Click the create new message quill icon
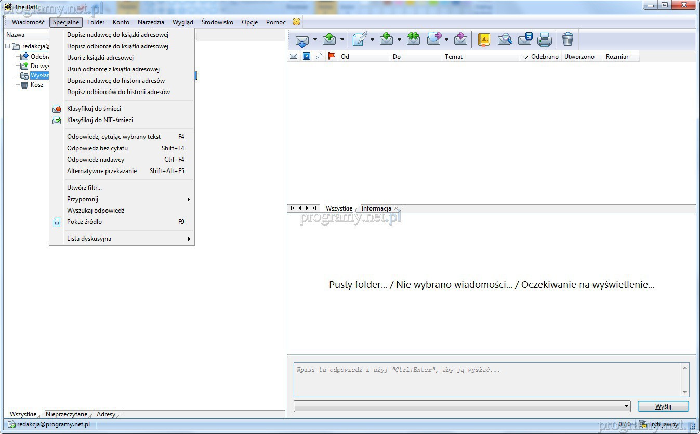Image resolution: width=700 pixels, height=434 pixels. pyautogui.click(x=359, y=40)
